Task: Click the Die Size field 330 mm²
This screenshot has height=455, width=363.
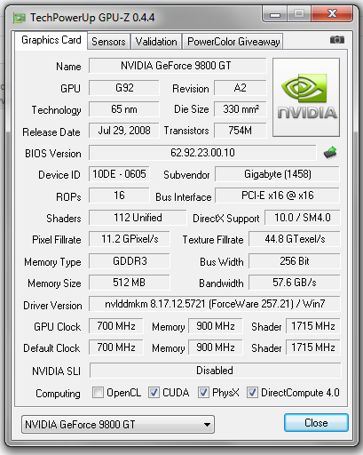Action: click(241, 109)
